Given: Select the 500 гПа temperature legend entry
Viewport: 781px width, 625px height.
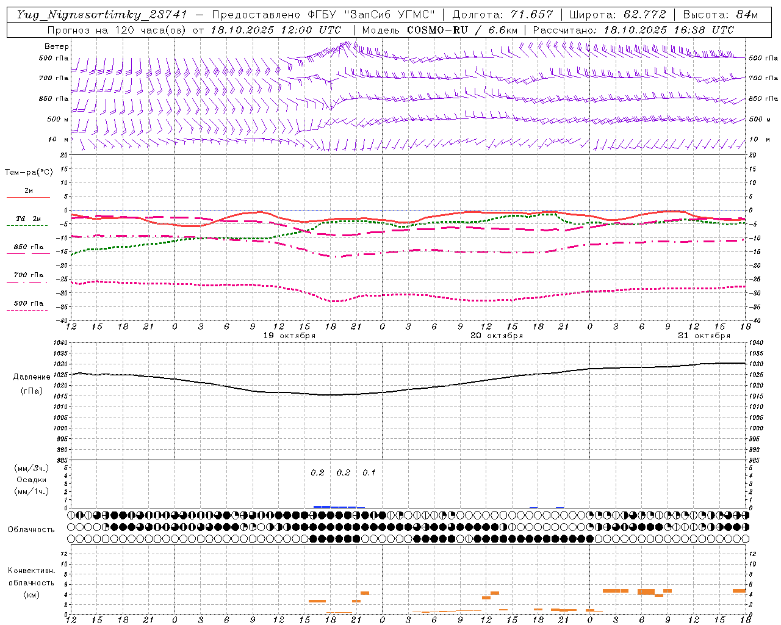Looking at the screenshot, I should pyautogui.click(x=29, y=303).
